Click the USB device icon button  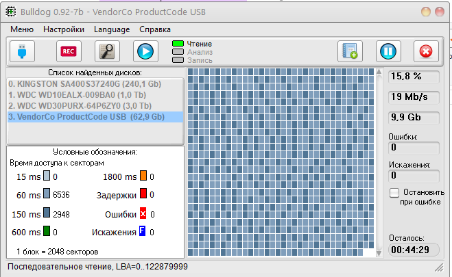(22, 51)
